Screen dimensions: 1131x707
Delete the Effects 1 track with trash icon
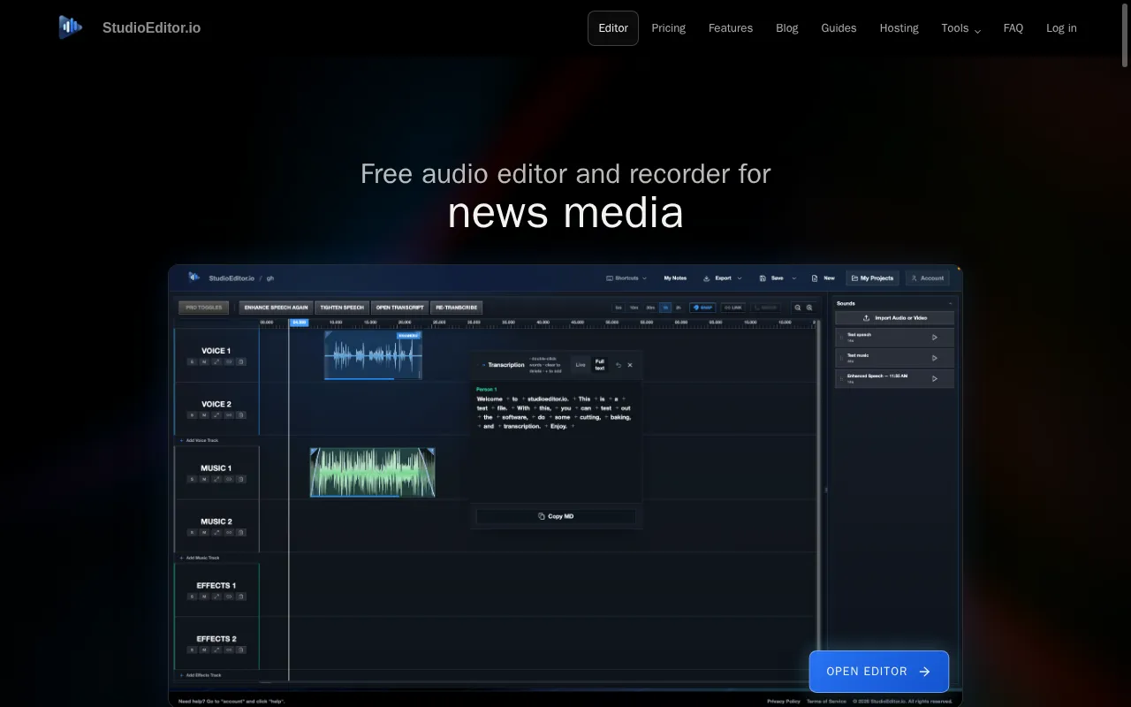pyautogui.click(x=241, y=597)
